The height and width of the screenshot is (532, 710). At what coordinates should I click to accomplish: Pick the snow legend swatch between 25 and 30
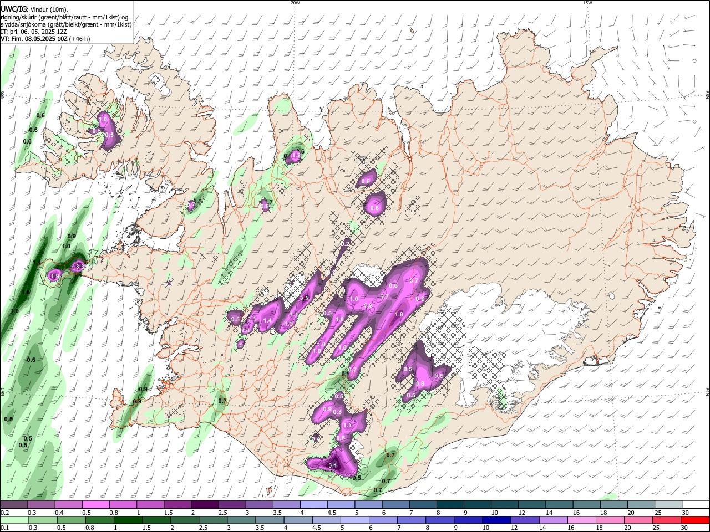[x=669, y=504]
